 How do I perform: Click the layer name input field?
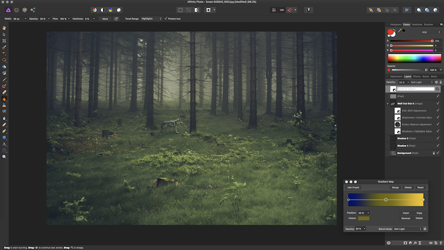coord(415,89)
